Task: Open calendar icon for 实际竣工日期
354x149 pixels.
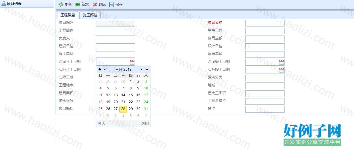Action: 282,70
